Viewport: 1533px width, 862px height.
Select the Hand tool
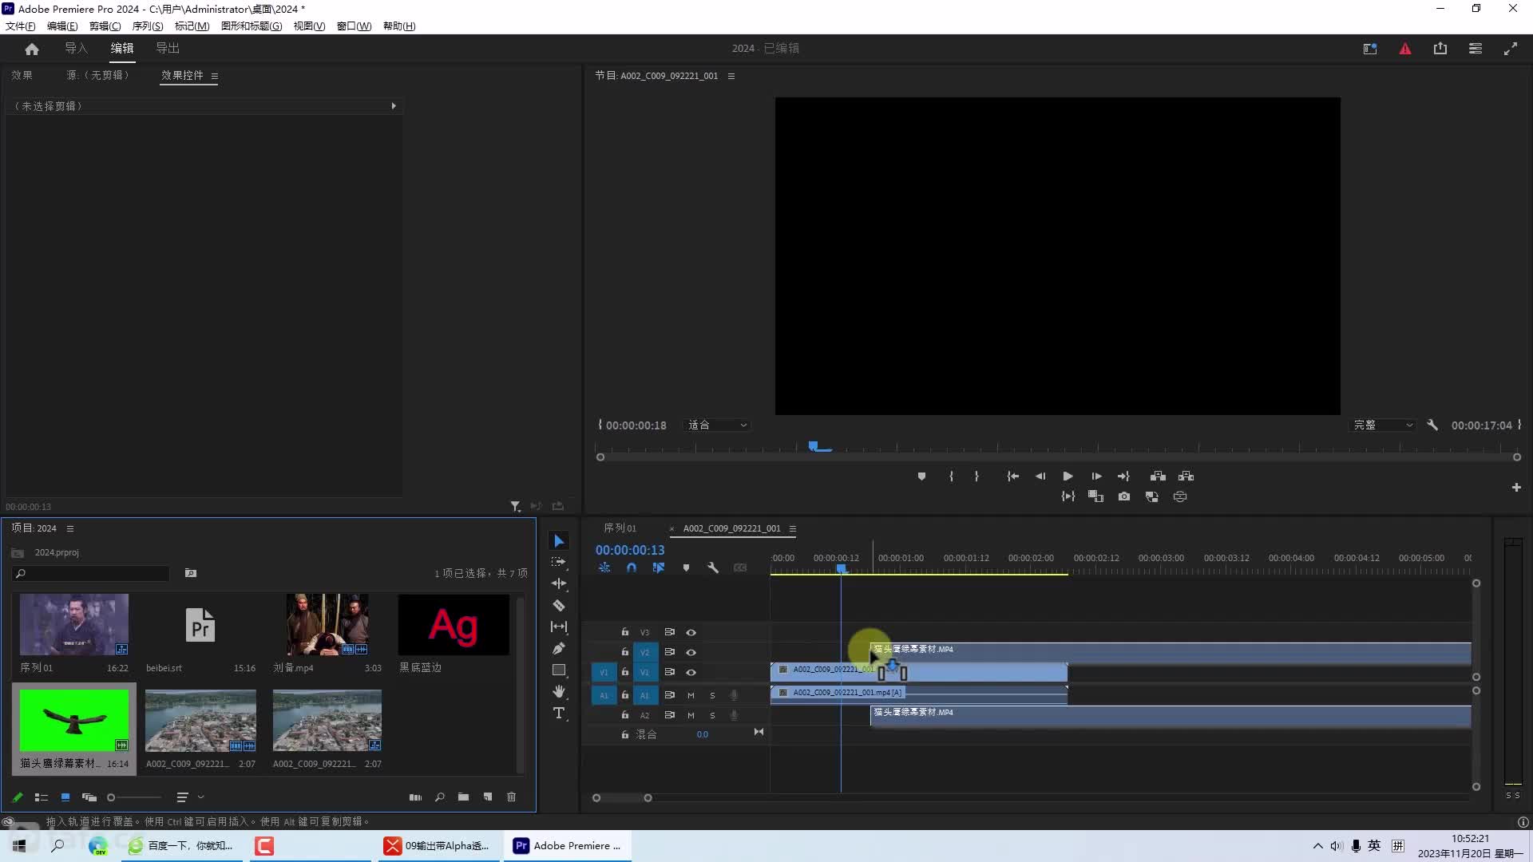click(559, 691)
